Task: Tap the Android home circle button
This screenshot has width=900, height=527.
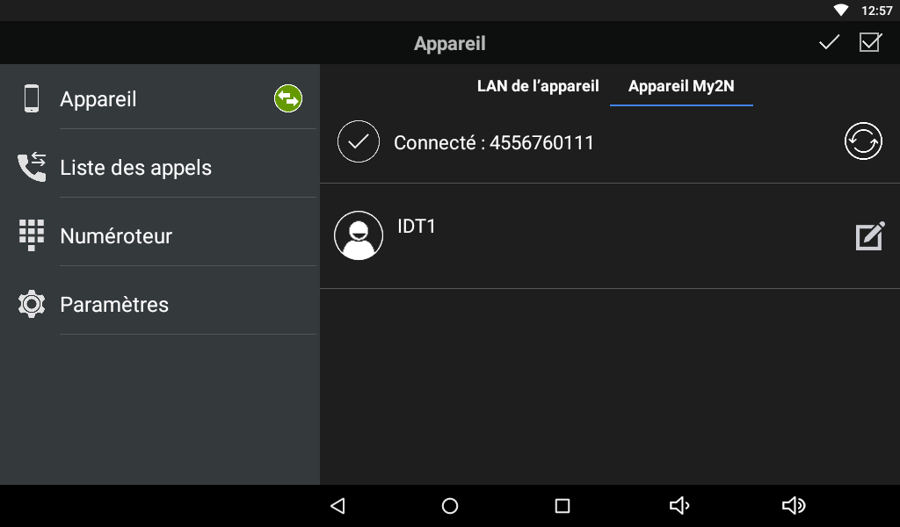Action: [450, 506]
